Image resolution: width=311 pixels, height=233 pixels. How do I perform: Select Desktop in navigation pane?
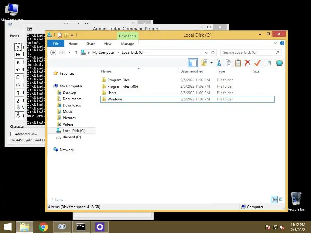point(69,93)
